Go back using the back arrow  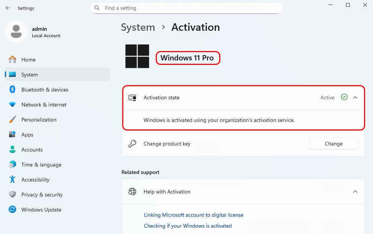coord(8,8)
